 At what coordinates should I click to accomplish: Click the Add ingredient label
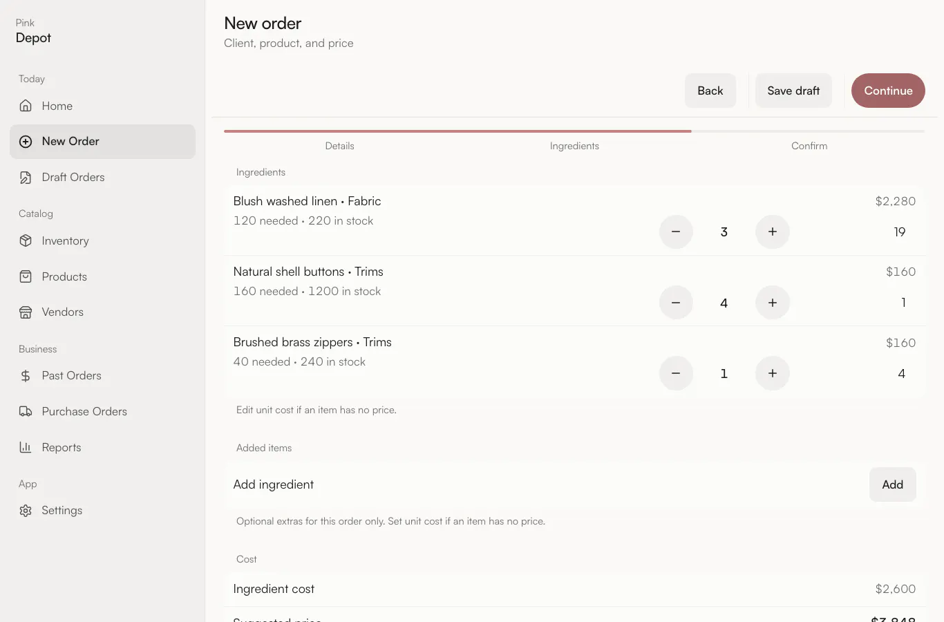pyautogui.click(x=274, y=484)
